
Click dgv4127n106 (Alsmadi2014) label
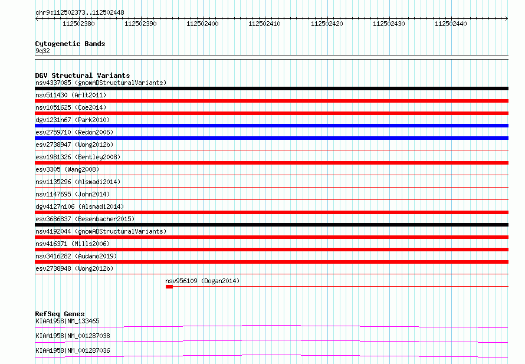(x=80, y=206)
